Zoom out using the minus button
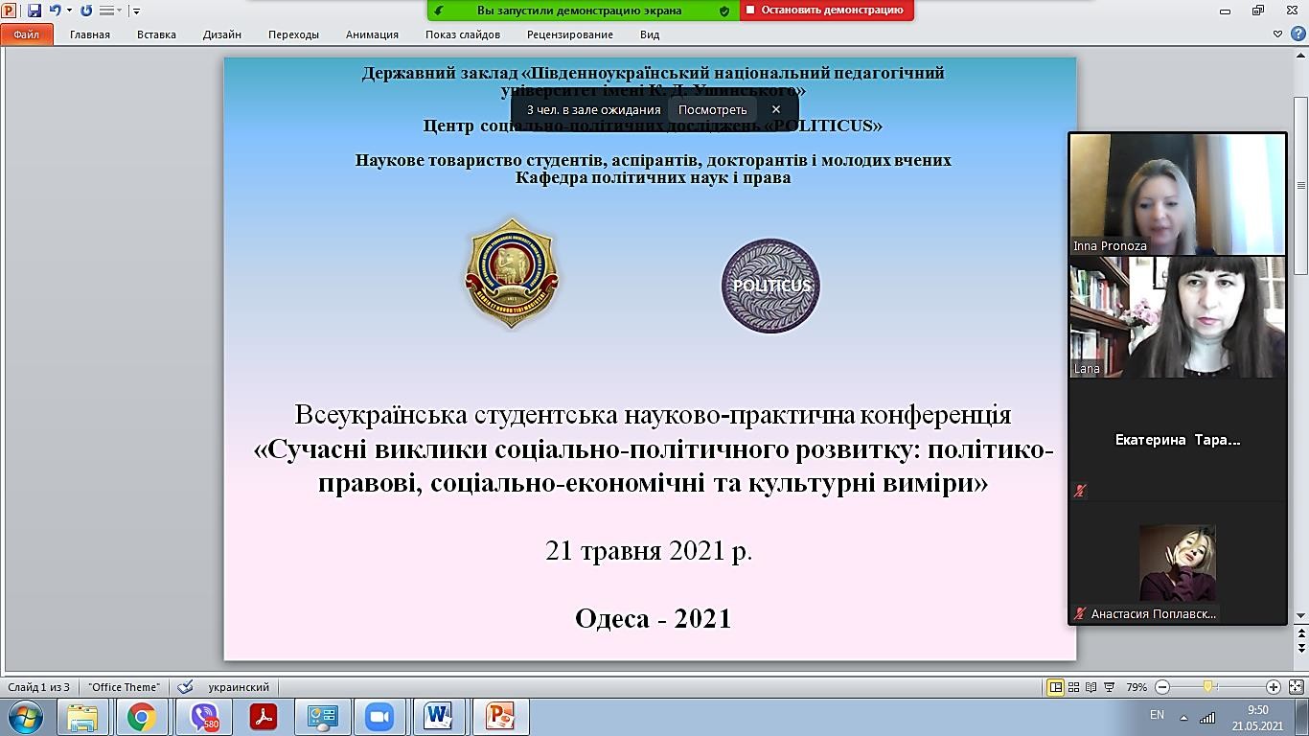The width and height of the screenshot is (1309, 736). click(1162, 687)
